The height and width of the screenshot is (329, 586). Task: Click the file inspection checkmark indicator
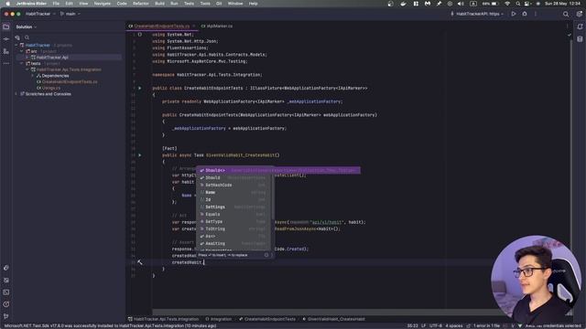pyautogui.click(x=570, y=35)
